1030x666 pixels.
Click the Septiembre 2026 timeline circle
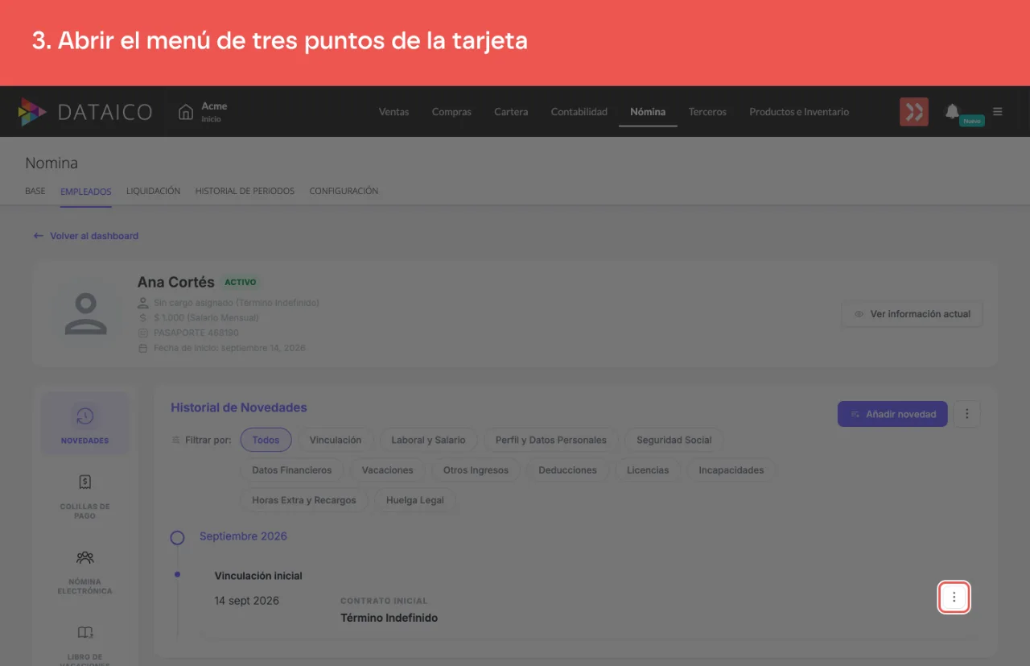[x=177, y=537]
